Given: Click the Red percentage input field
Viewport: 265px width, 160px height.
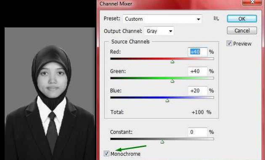Looking at the screenshot, I should pos(197,52).
